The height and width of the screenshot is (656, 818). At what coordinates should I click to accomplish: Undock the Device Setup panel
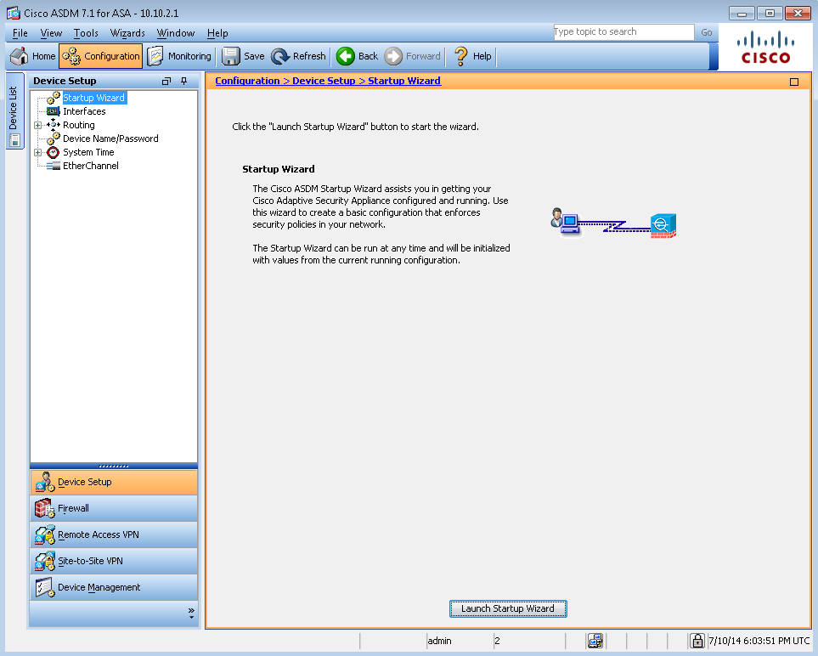pyautogui.click(x=166, y=82)
